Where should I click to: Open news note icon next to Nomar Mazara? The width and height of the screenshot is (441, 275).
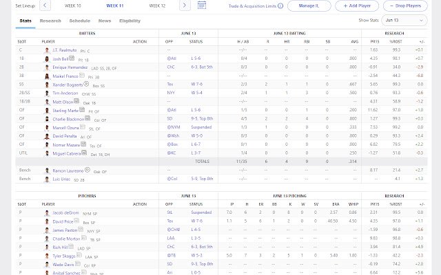[x=83, y=144]
